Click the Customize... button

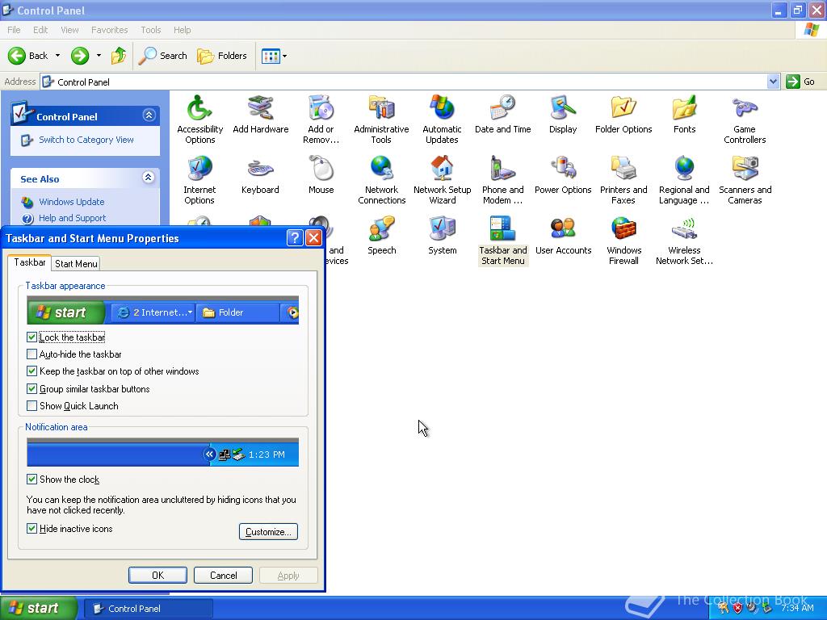pos(268,531)
